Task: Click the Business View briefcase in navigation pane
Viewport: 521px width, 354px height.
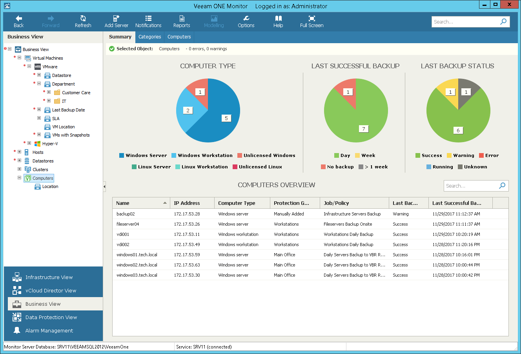Action: [17, 304]
